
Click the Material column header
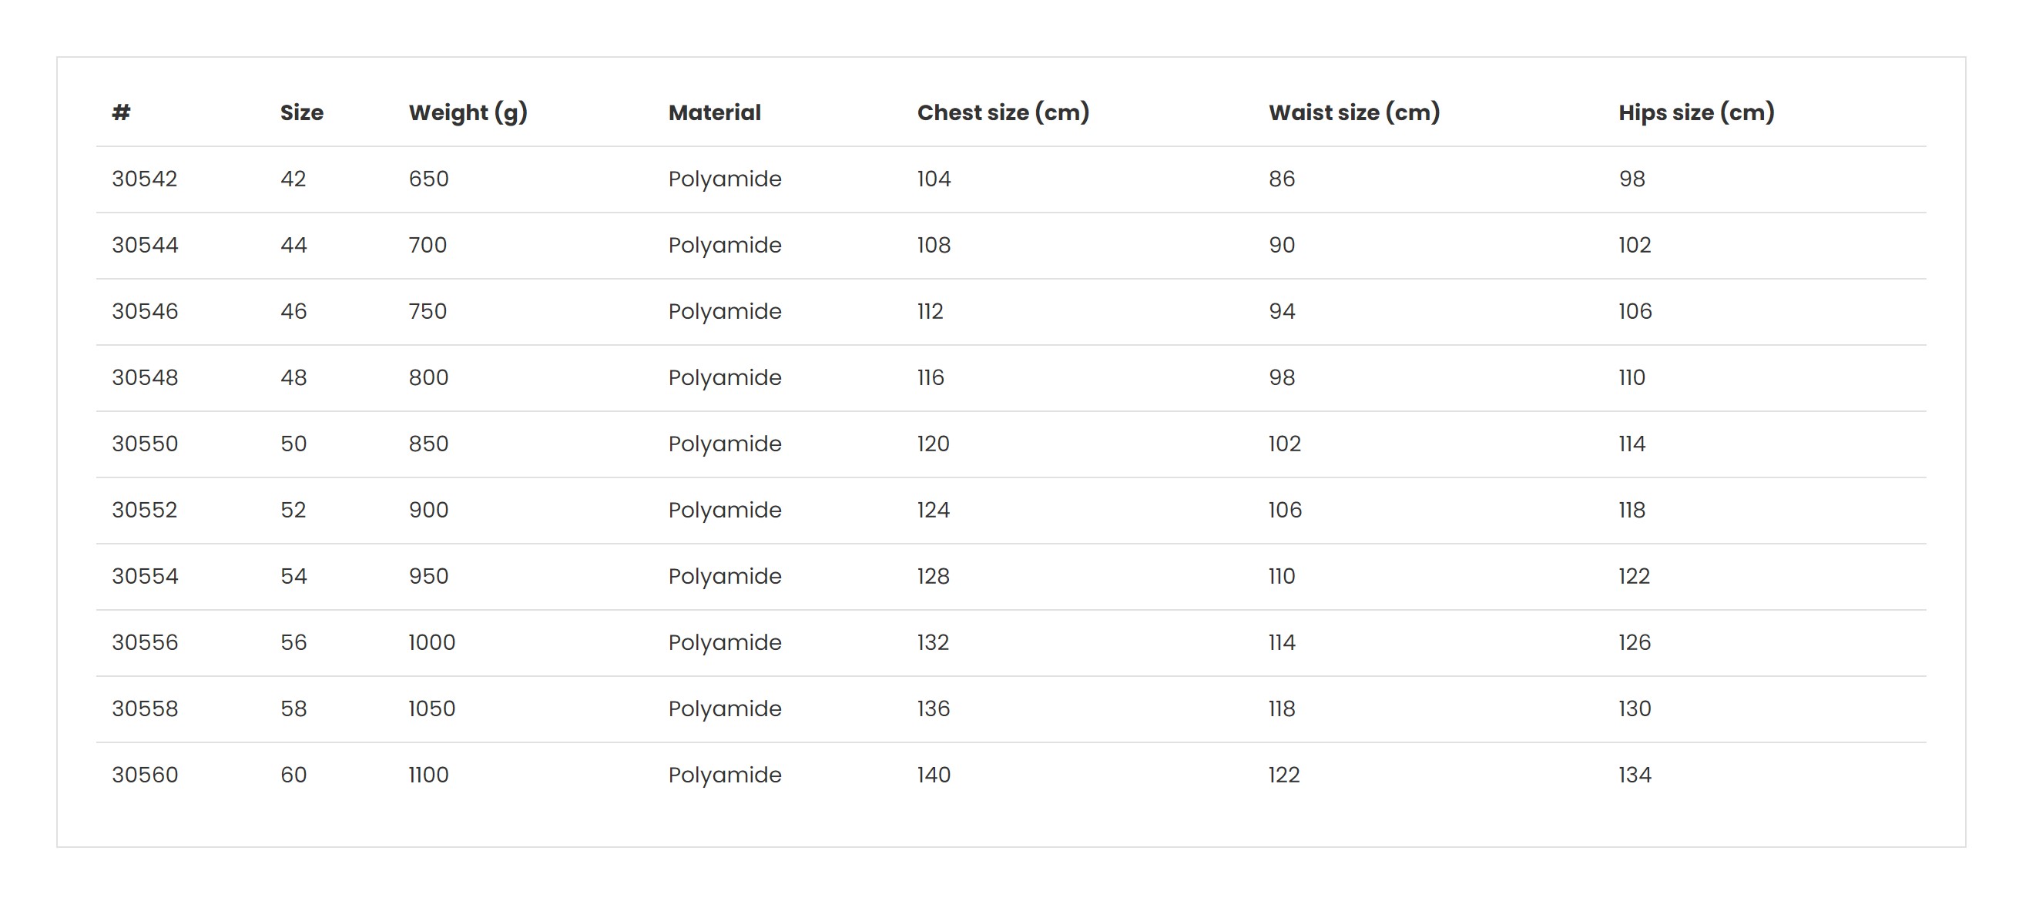tap(714, 112)
